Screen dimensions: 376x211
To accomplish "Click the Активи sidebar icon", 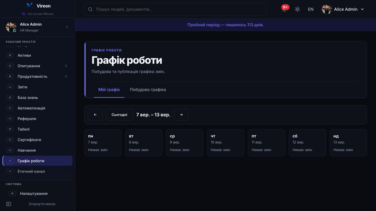I will pyautogui.click(x=10, y=55).
